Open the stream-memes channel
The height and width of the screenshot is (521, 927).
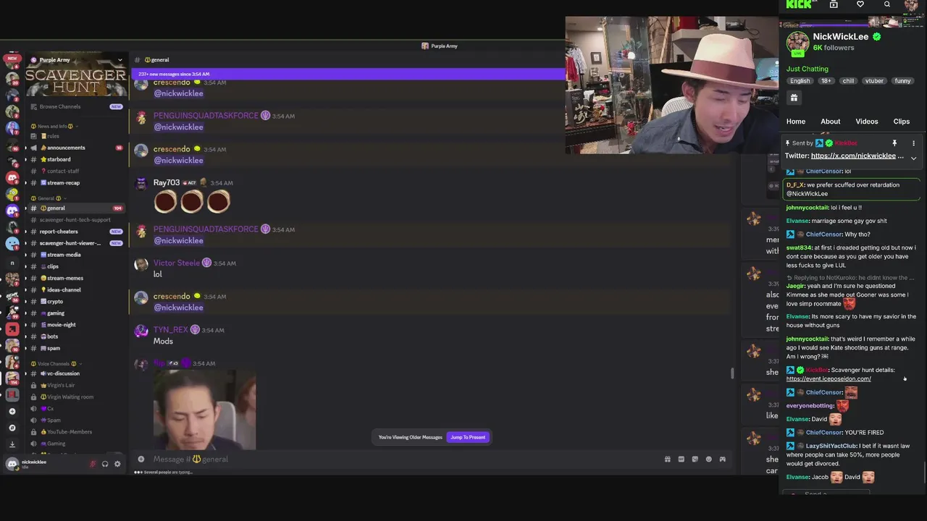75,278
